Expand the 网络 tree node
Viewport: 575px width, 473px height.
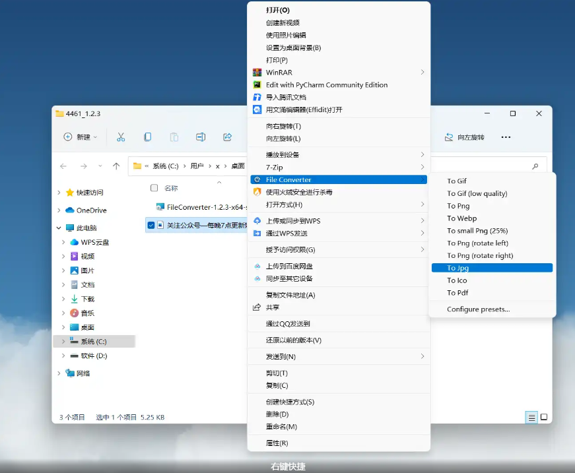click(x=59, y=373)
